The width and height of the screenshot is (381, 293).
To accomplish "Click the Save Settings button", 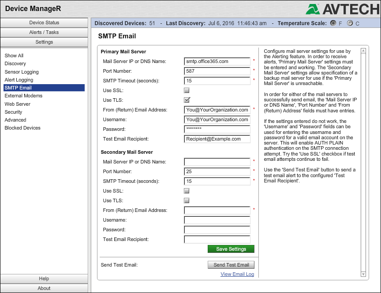I will coord(231,249).
